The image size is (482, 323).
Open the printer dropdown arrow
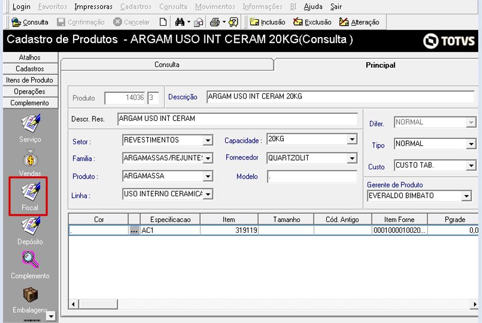(x=224, y=22)
